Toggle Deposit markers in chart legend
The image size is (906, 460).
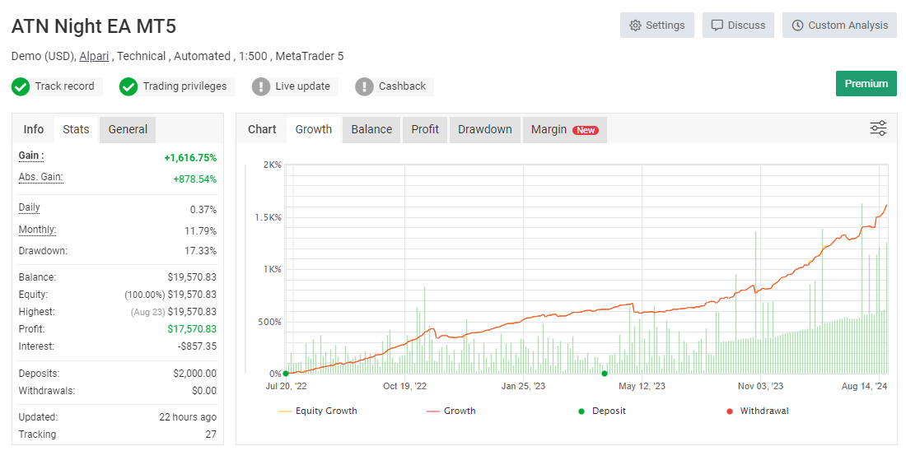[x=601, y=411]
